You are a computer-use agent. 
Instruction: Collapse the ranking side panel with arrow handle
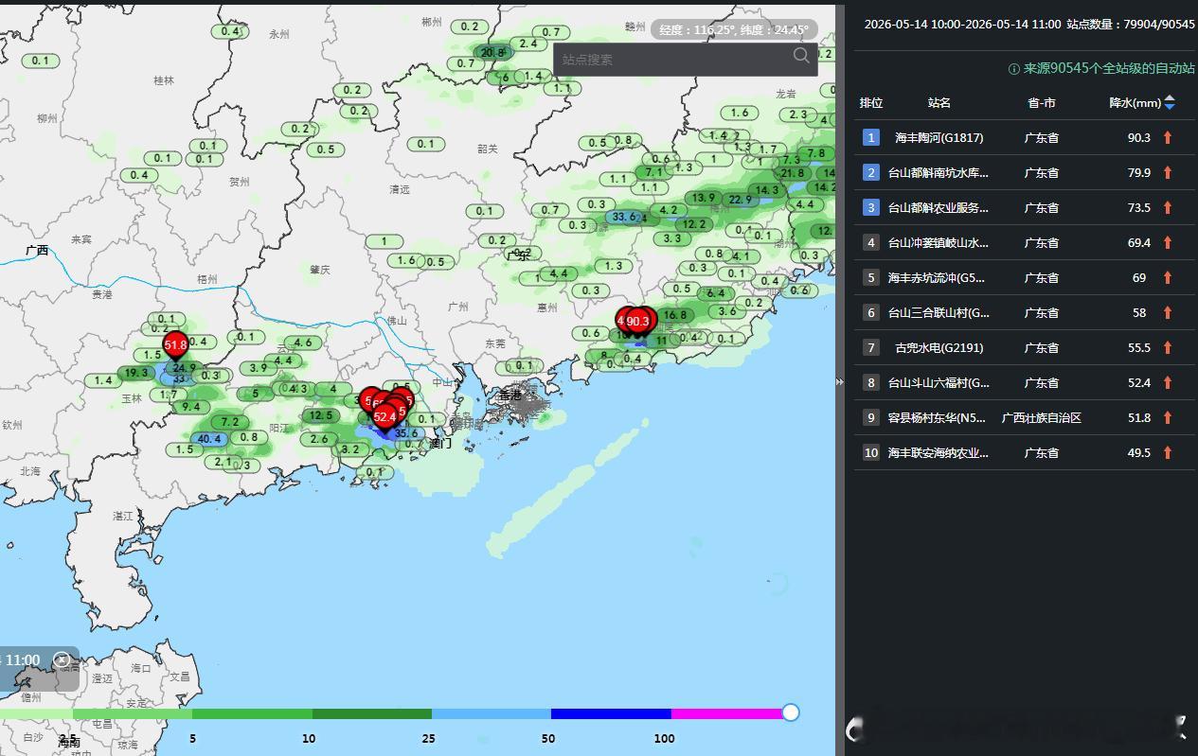[839, 382]
